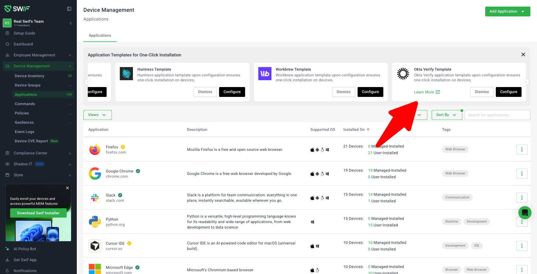Open the three-dot menu for Google Chrome

(522, 174)
